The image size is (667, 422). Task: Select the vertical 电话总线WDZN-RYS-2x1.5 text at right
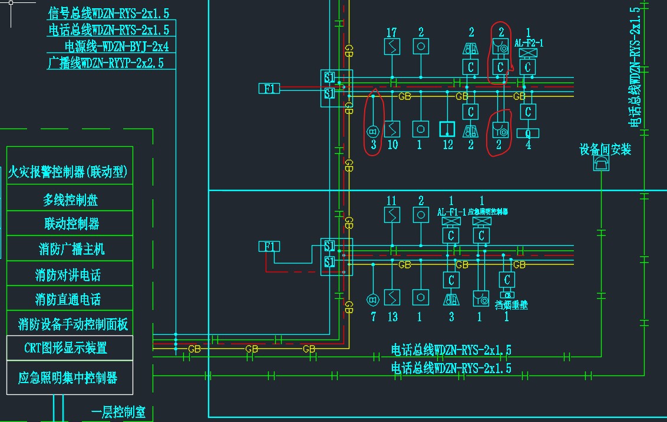point(634,67)
